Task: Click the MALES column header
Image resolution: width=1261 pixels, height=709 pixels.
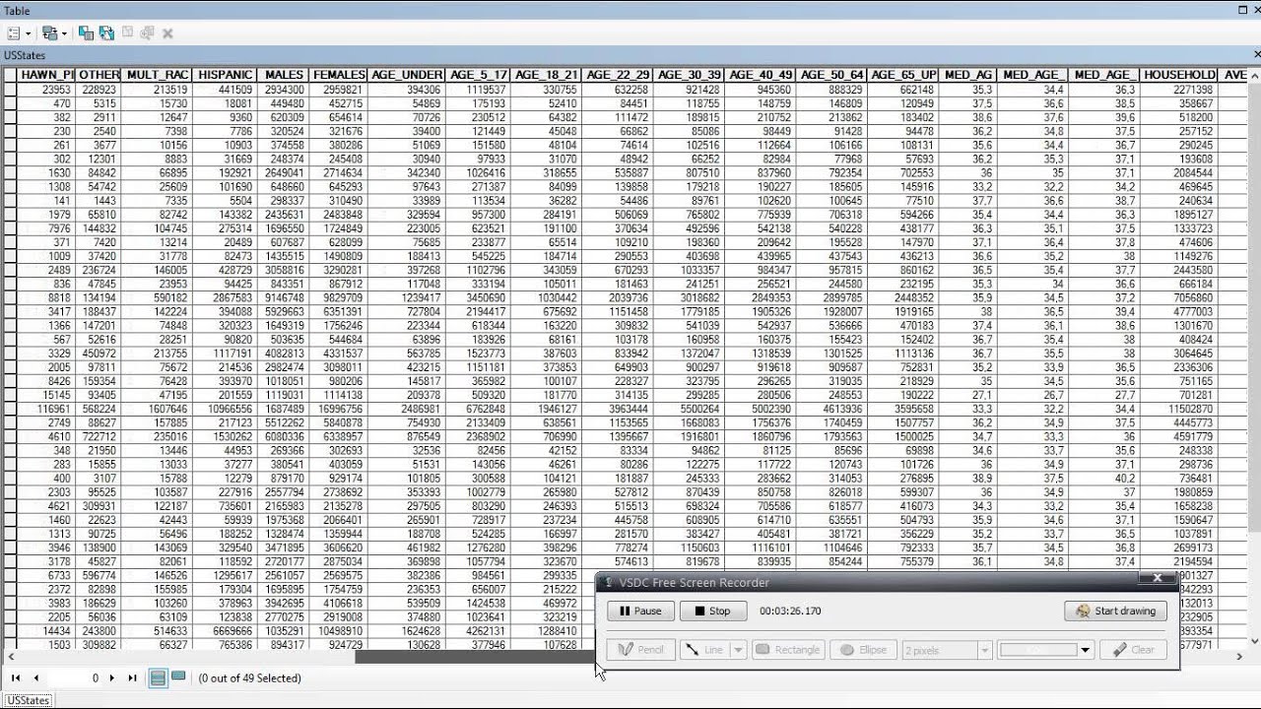Action: coord(284,75)
